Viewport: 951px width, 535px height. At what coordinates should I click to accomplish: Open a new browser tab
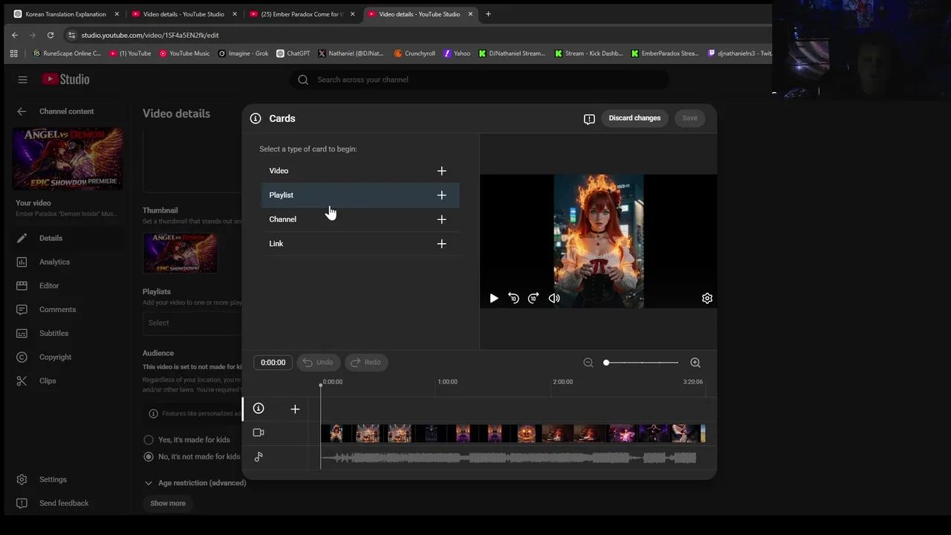pos(488,14)
